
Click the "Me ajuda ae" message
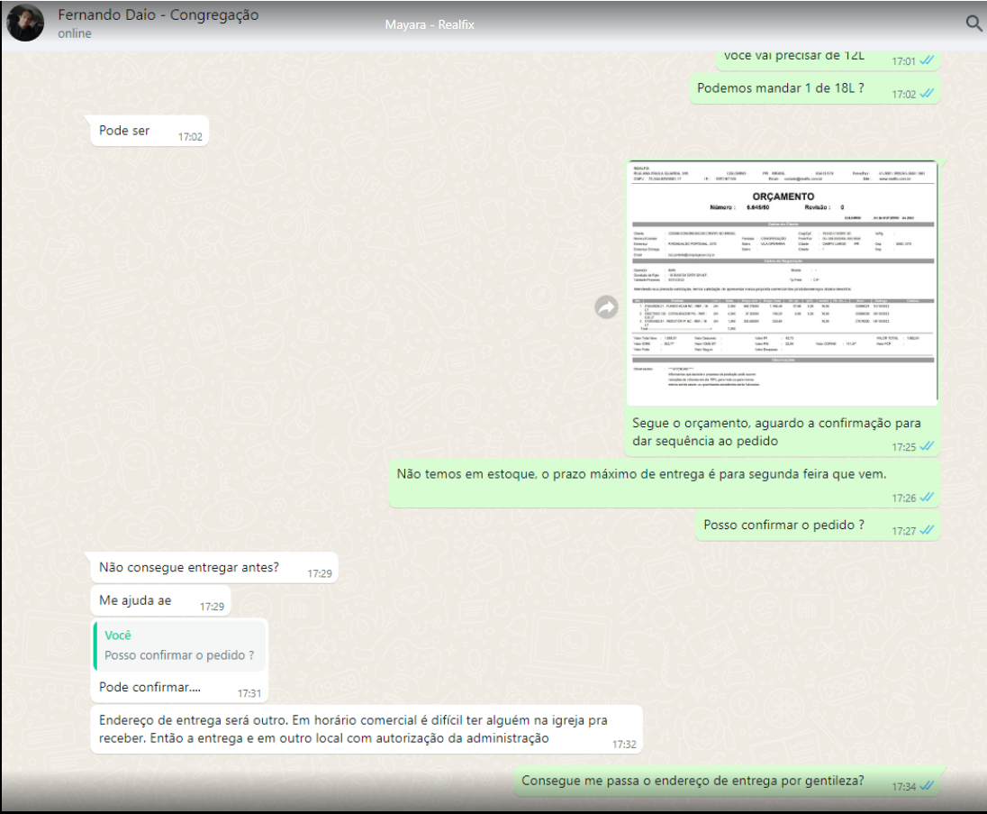point(135,600)
